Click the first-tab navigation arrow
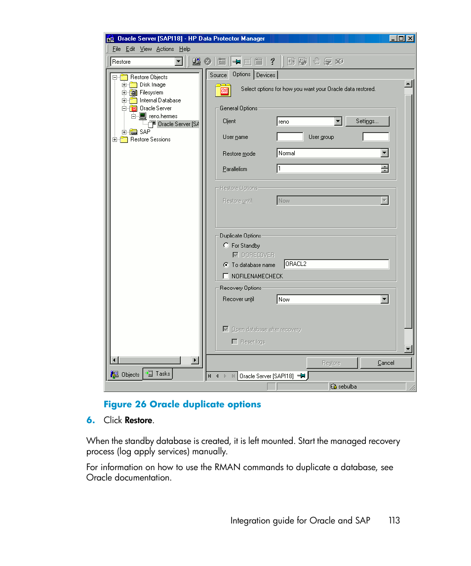471x566 pixels. 209,376
